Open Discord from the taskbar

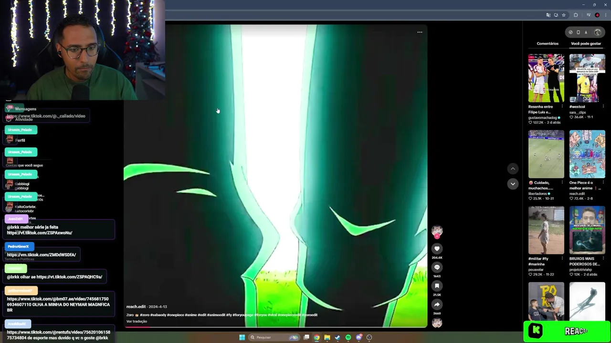pos(358,337)
